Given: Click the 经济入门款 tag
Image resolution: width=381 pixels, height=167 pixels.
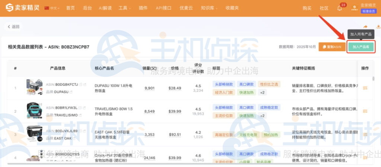Looking at the screenshot, I should (224, 93).
